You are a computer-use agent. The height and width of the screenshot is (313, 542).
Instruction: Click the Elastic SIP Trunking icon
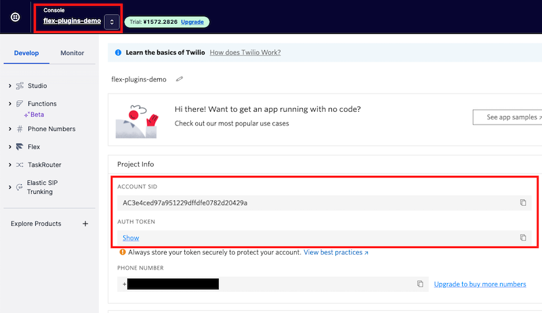pyautogui.click(x=20, y=187)
